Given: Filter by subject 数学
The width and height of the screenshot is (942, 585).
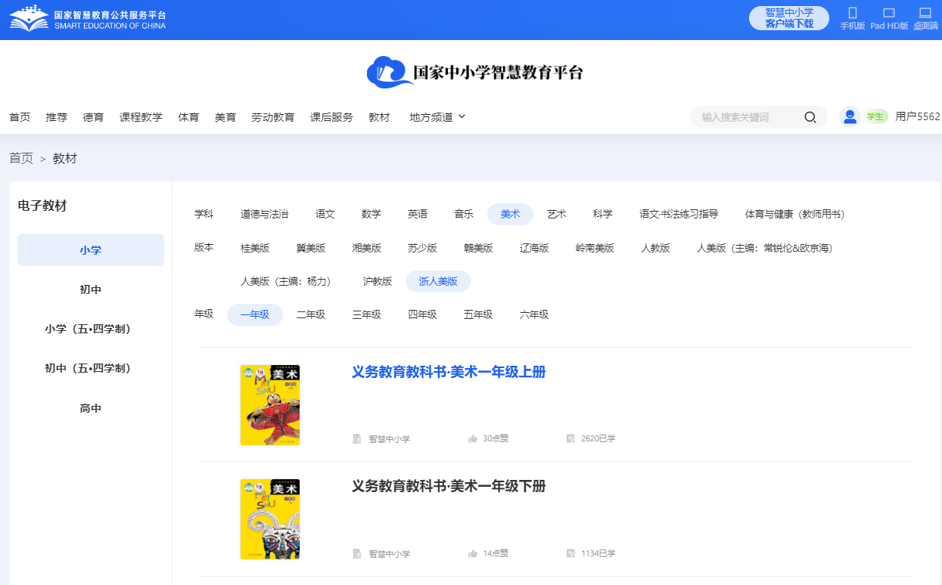Looking at the screenshot, I should click(372, 214).
